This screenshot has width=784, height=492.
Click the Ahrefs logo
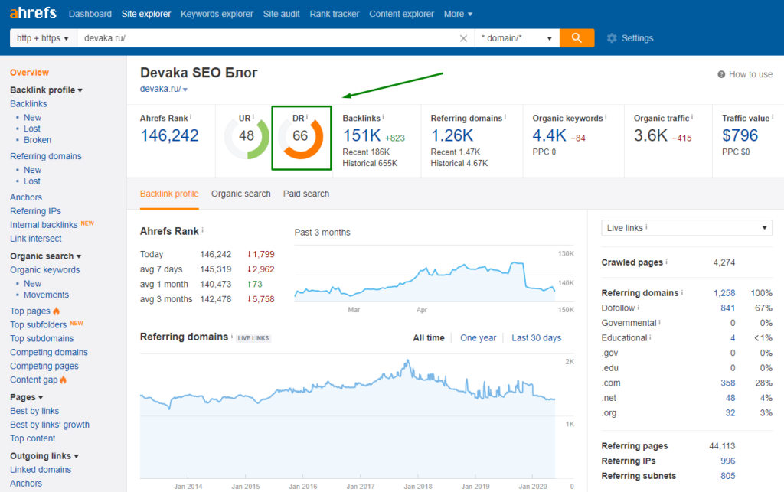(x=33, y=13)
